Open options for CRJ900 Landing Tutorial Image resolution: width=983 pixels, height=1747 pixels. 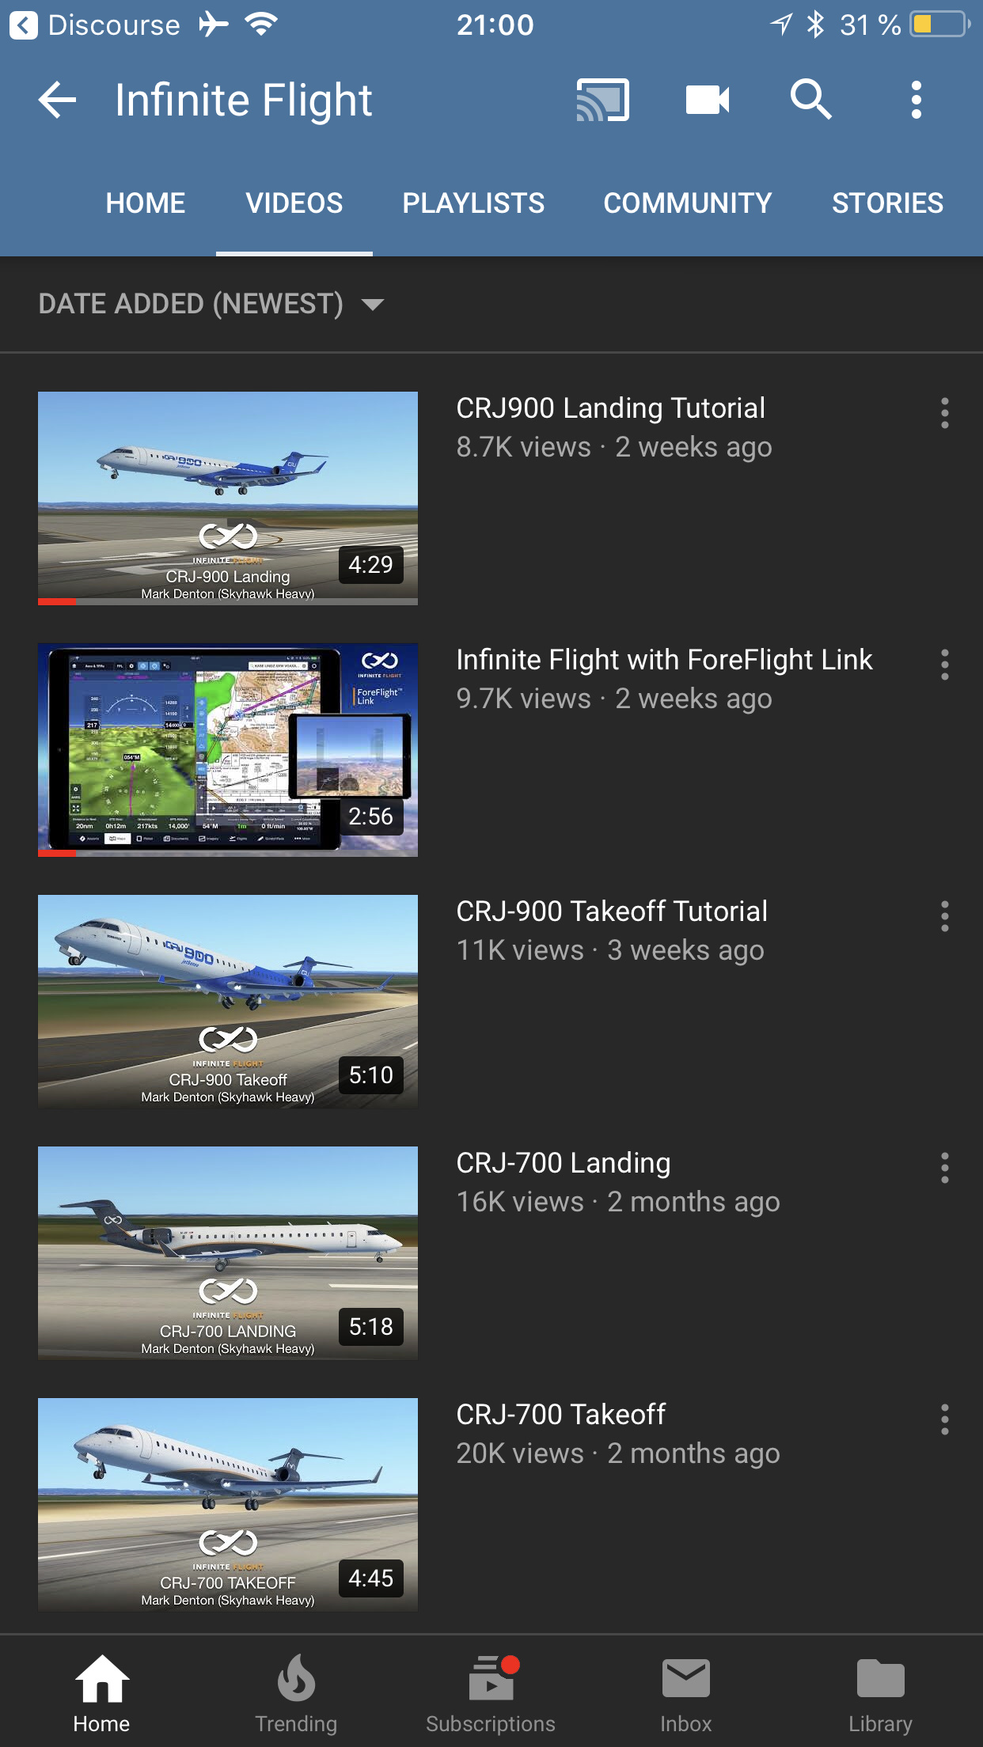pos(944,413)
